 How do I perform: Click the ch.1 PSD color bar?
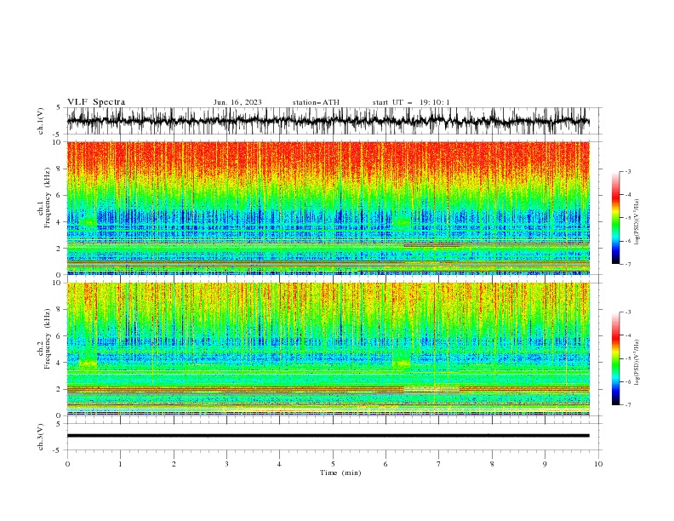click(x=615, y=218)
